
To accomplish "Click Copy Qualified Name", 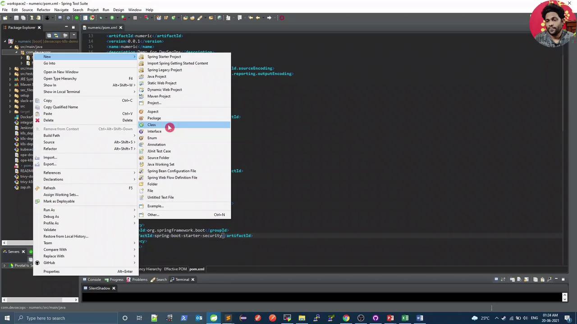I will tap(85, 107).
